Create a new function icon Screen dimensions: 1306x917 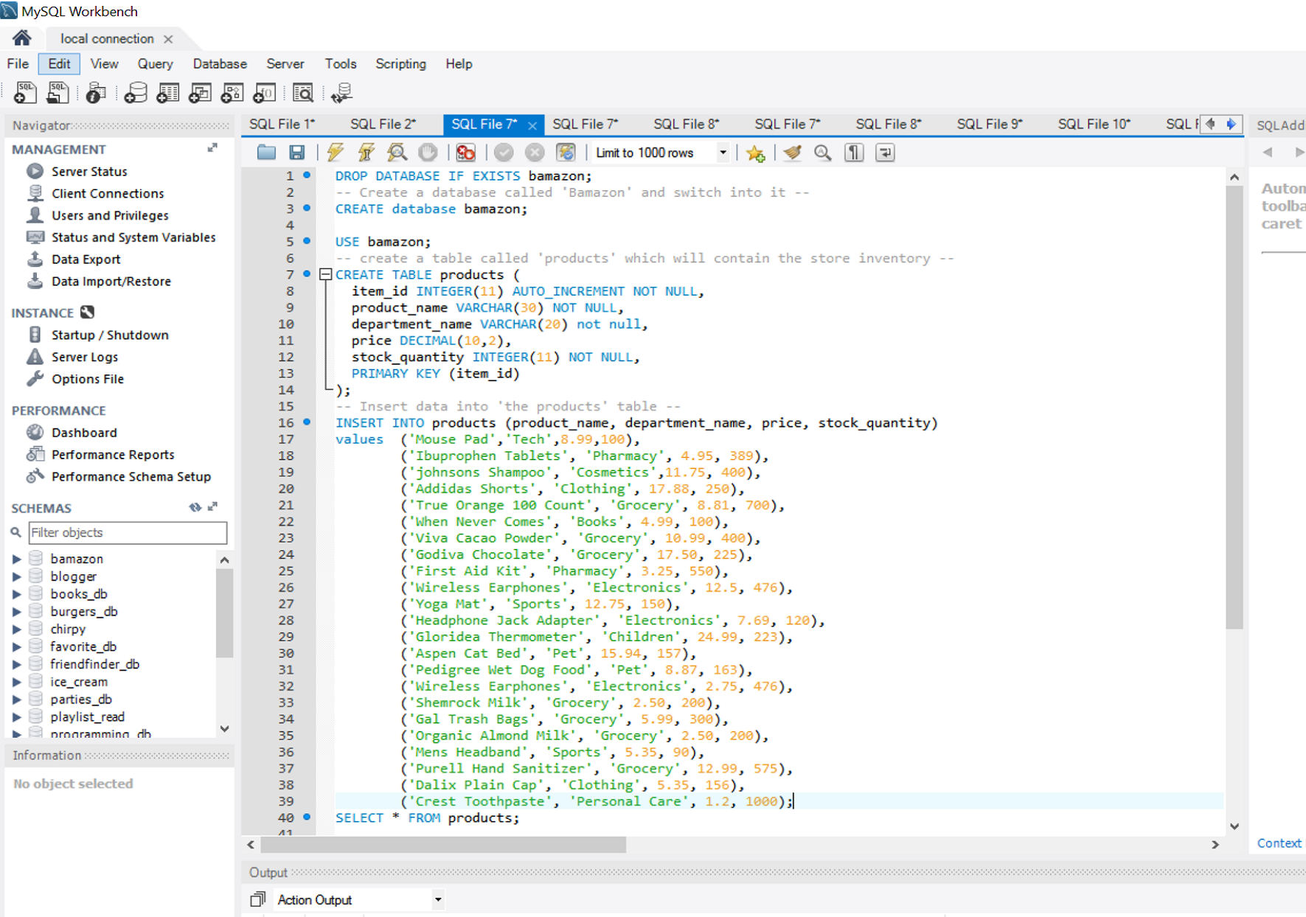click(x=264, y=92)
